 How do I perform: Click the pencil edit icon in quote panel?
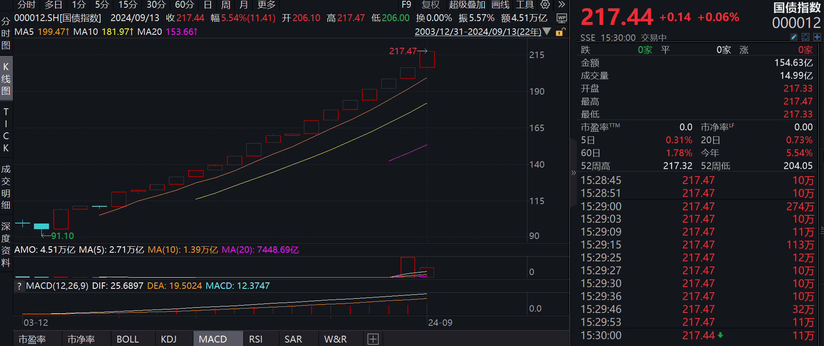[794, 37]
